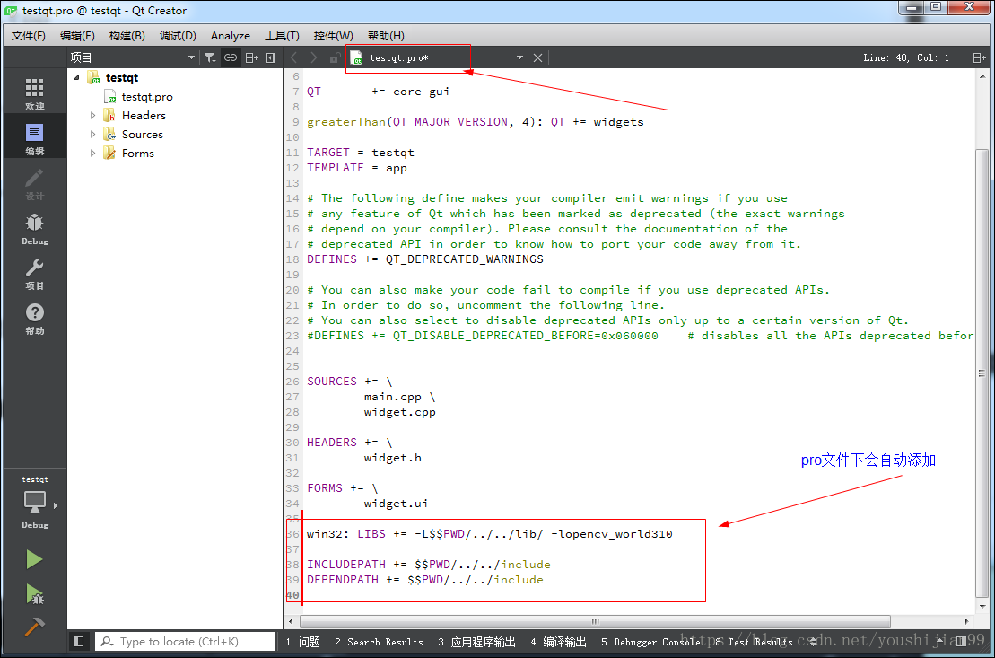The image size is (995, 658).
Task: Open the 文件(F) menu
Action: tap(29, 36)
